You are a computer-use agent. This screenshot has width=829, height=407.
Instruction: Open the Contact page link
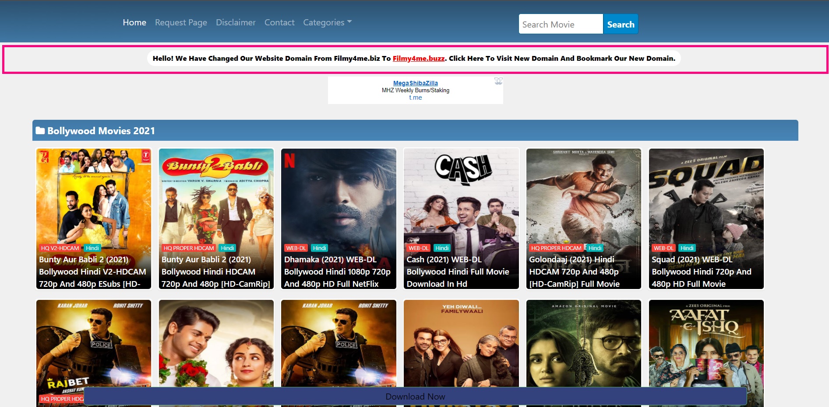pos(279,22)
